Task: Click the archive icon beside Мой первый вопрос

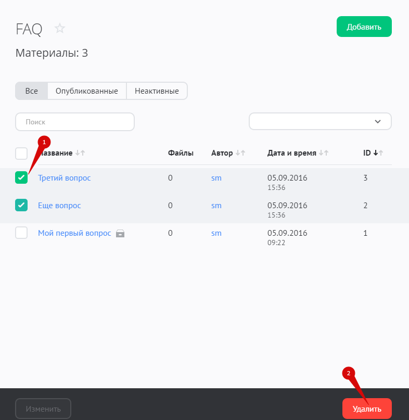Action: point(120,234)
